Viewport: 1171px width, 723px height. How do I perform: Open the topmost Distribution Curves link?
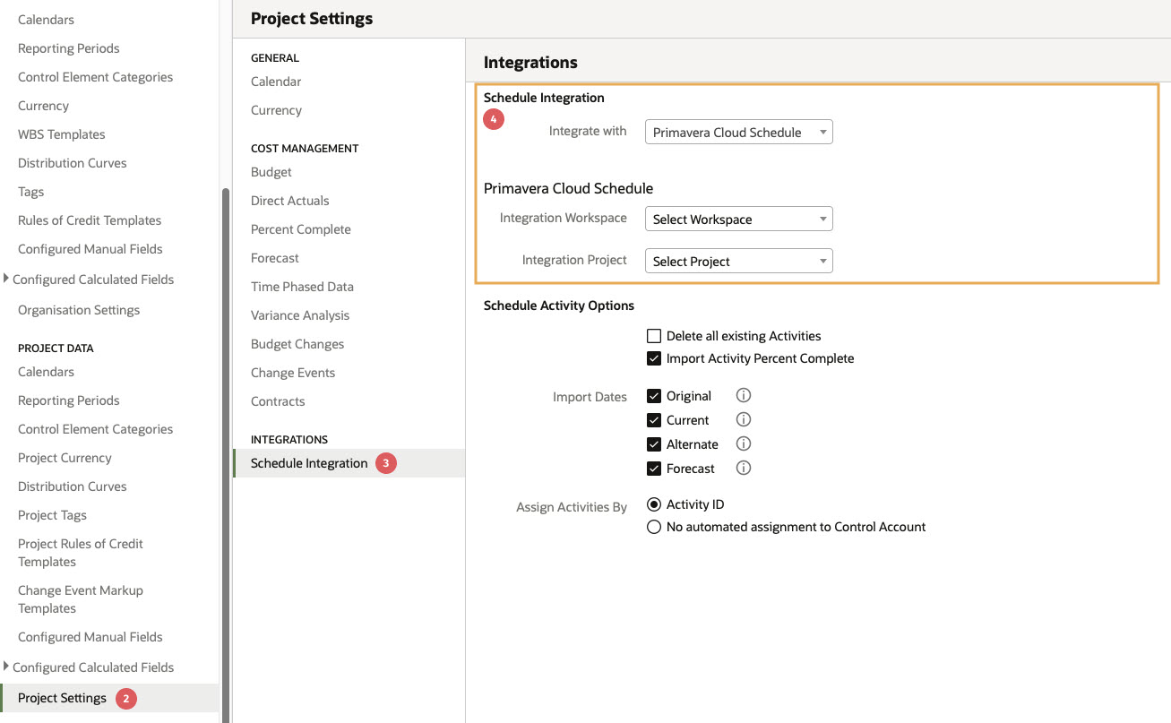[x=72, y=163]
